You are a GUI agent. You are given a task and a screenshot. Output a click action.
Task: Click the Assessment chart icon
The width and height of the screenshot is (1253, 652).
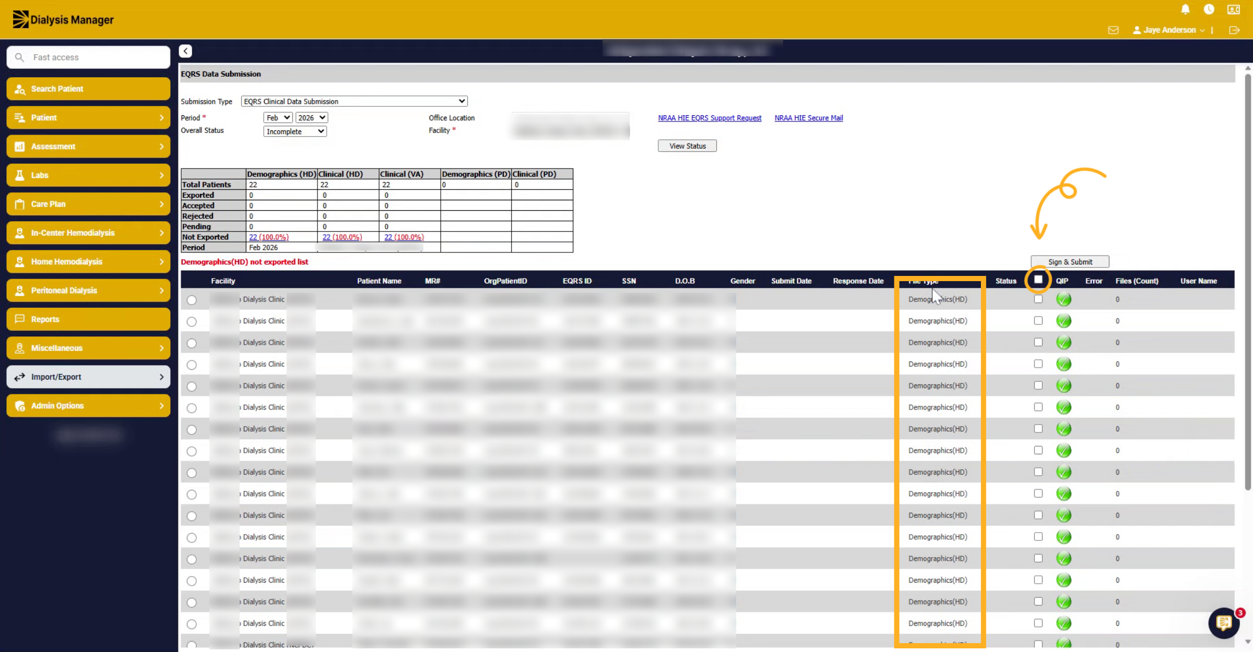click(x=20, y=147)
